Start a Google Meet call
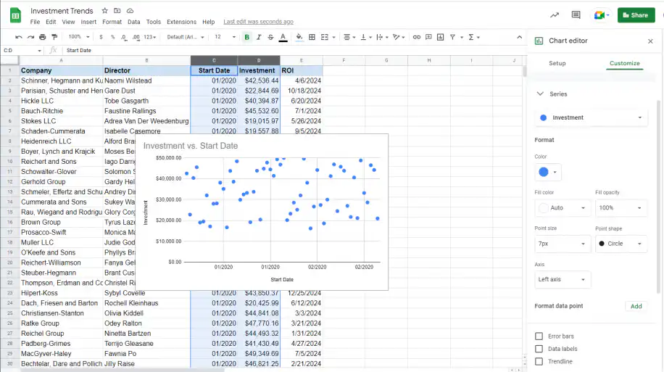This screenshot has height=372, width=664. pyautogui.click(x=601, y=15)
